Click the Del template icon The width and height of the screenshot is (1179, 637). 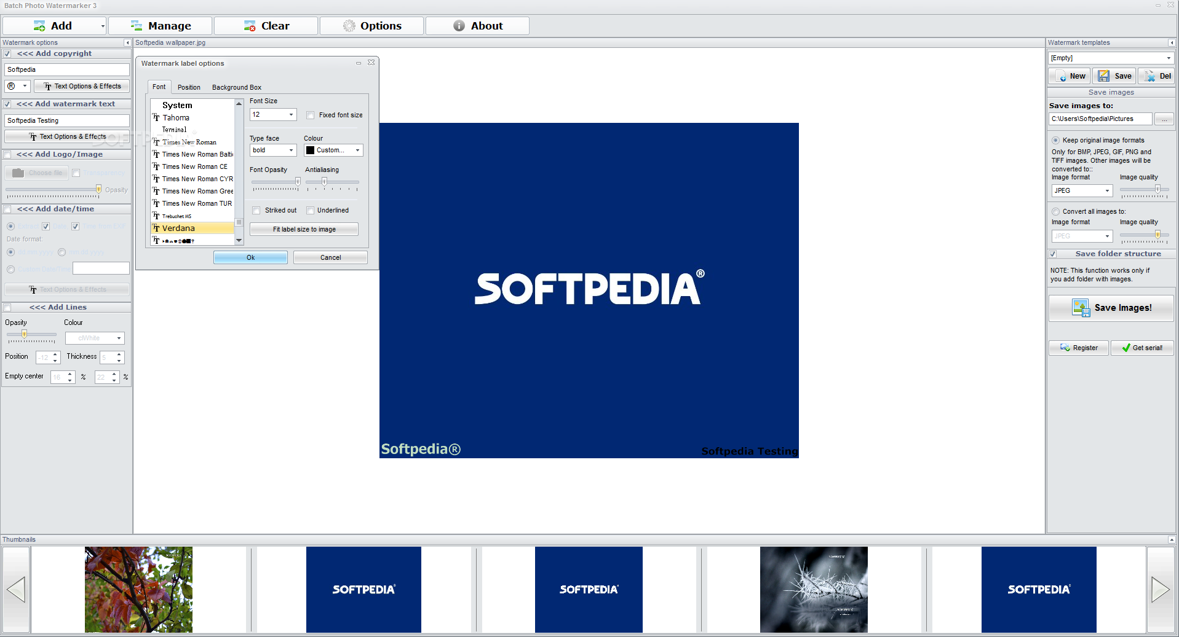click(1149, 76)
